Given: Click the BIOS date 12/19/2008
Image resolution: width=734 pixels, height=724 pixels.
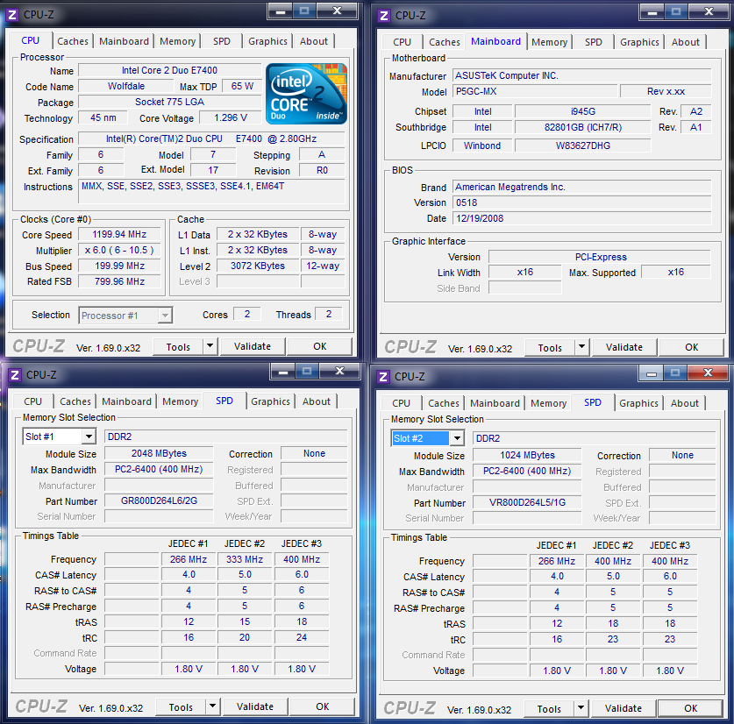Looking at the screenshot, I should [x=582, y=218].
